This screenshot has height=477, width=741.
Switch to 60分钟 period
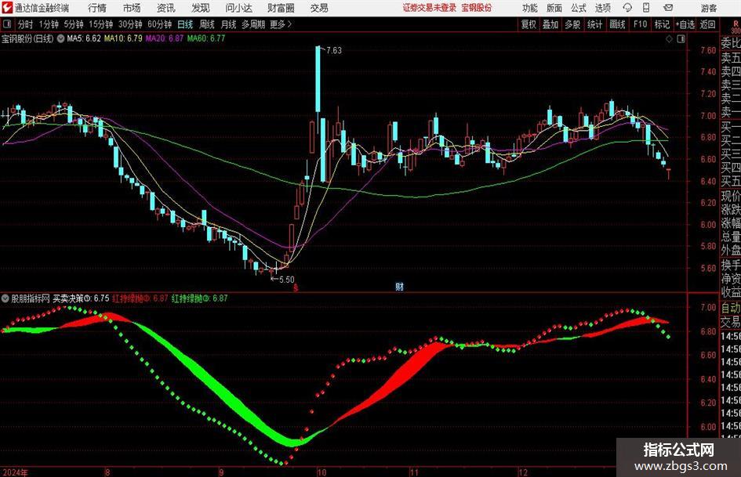pos(160,24)
